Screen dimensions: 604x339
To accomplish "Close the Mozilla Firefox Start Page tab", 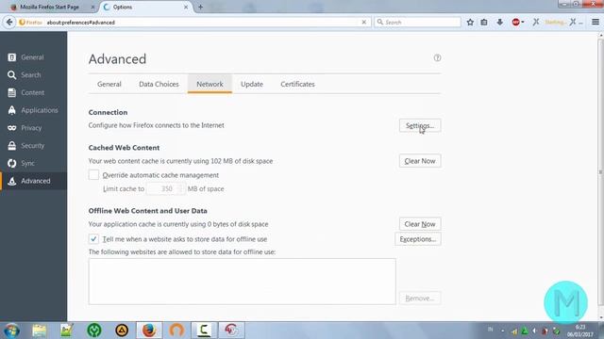I will pos(92,7).
